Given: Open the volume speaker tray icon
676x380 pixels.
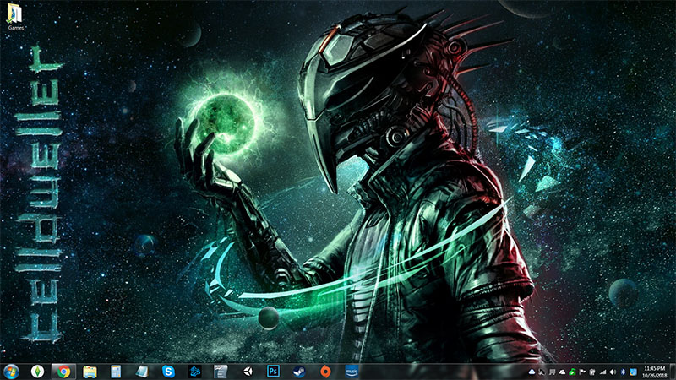Looking at the screenshot, I should pyautogui.click(x=613, y=372).
